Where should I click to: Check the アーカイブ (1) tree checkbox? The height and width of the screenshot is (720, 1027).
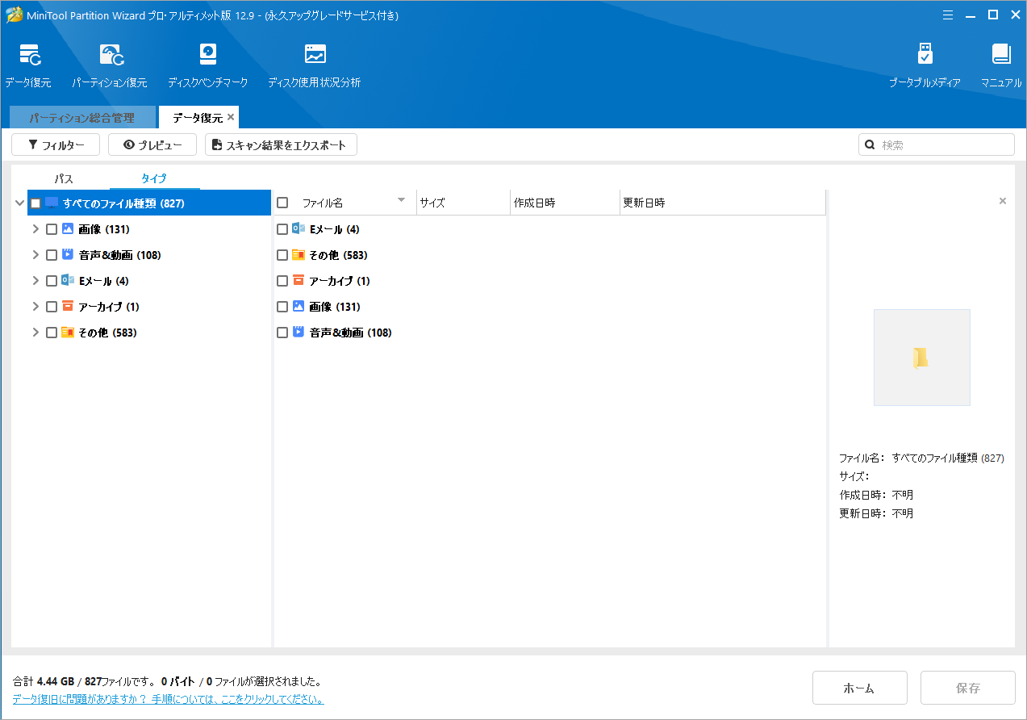pyautogui.click(x=52, y=307)
